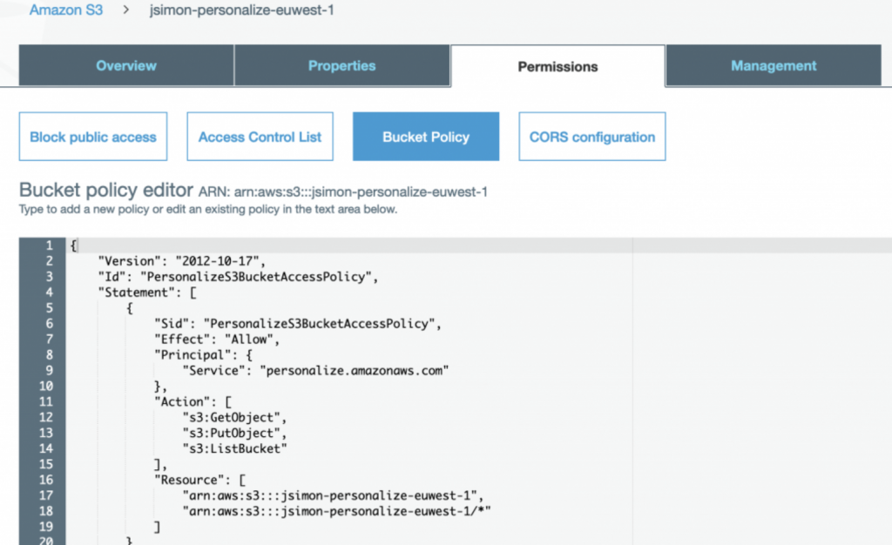Open the Properties tab

click(x=341, y=66)
